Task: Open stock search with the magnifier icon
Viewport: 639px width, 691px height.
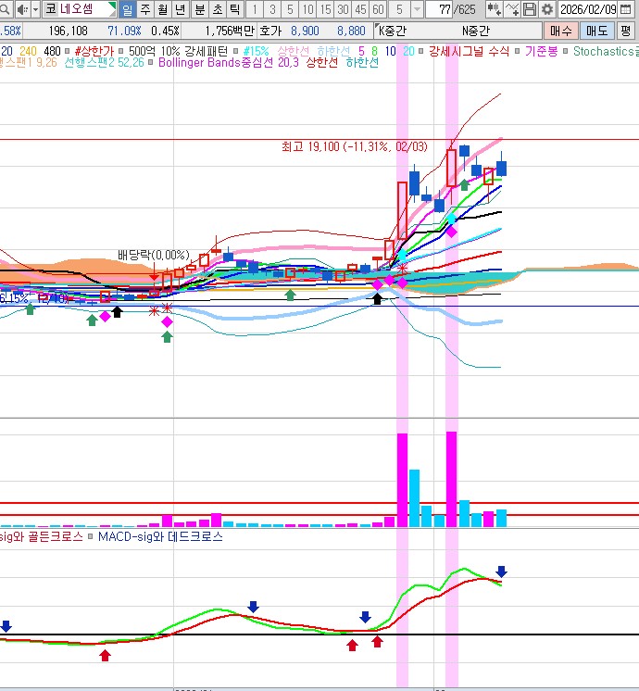Action: 5,9
